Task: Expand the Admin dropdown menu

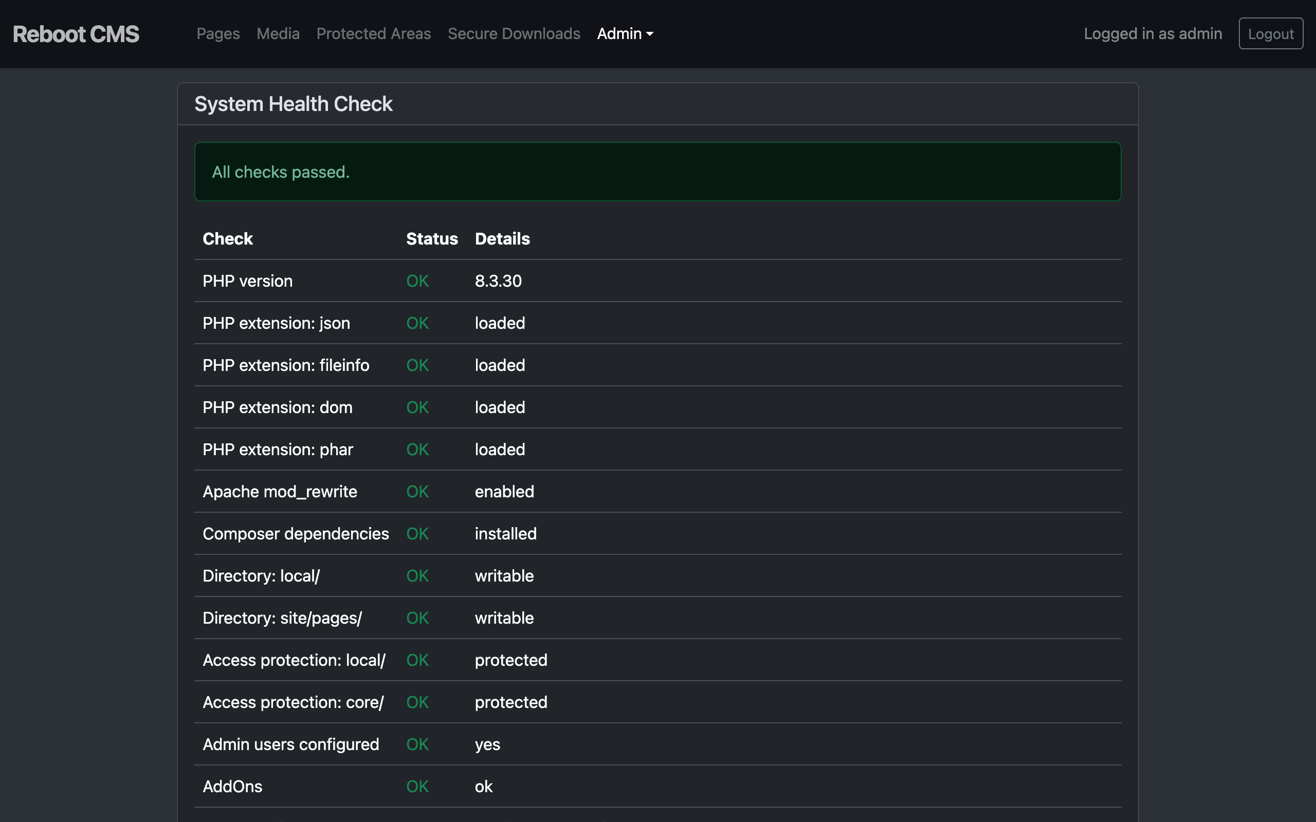Action: tap(625, 34)
